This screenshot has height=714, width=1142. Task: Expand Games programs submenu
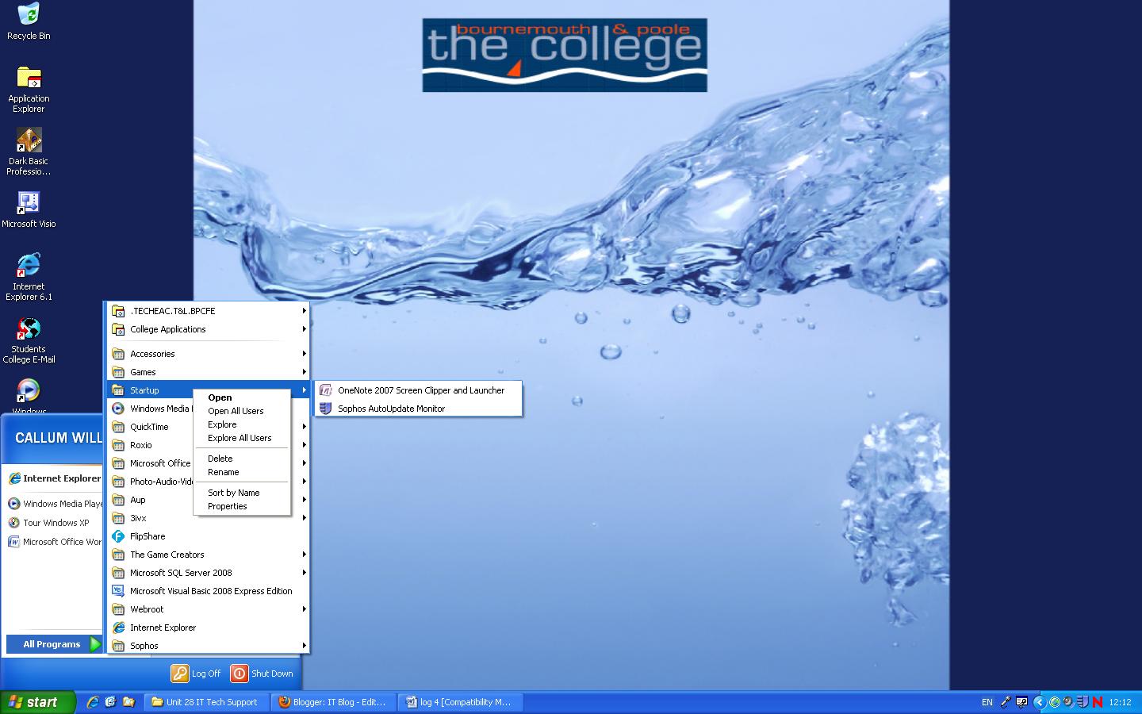[208, 372]
